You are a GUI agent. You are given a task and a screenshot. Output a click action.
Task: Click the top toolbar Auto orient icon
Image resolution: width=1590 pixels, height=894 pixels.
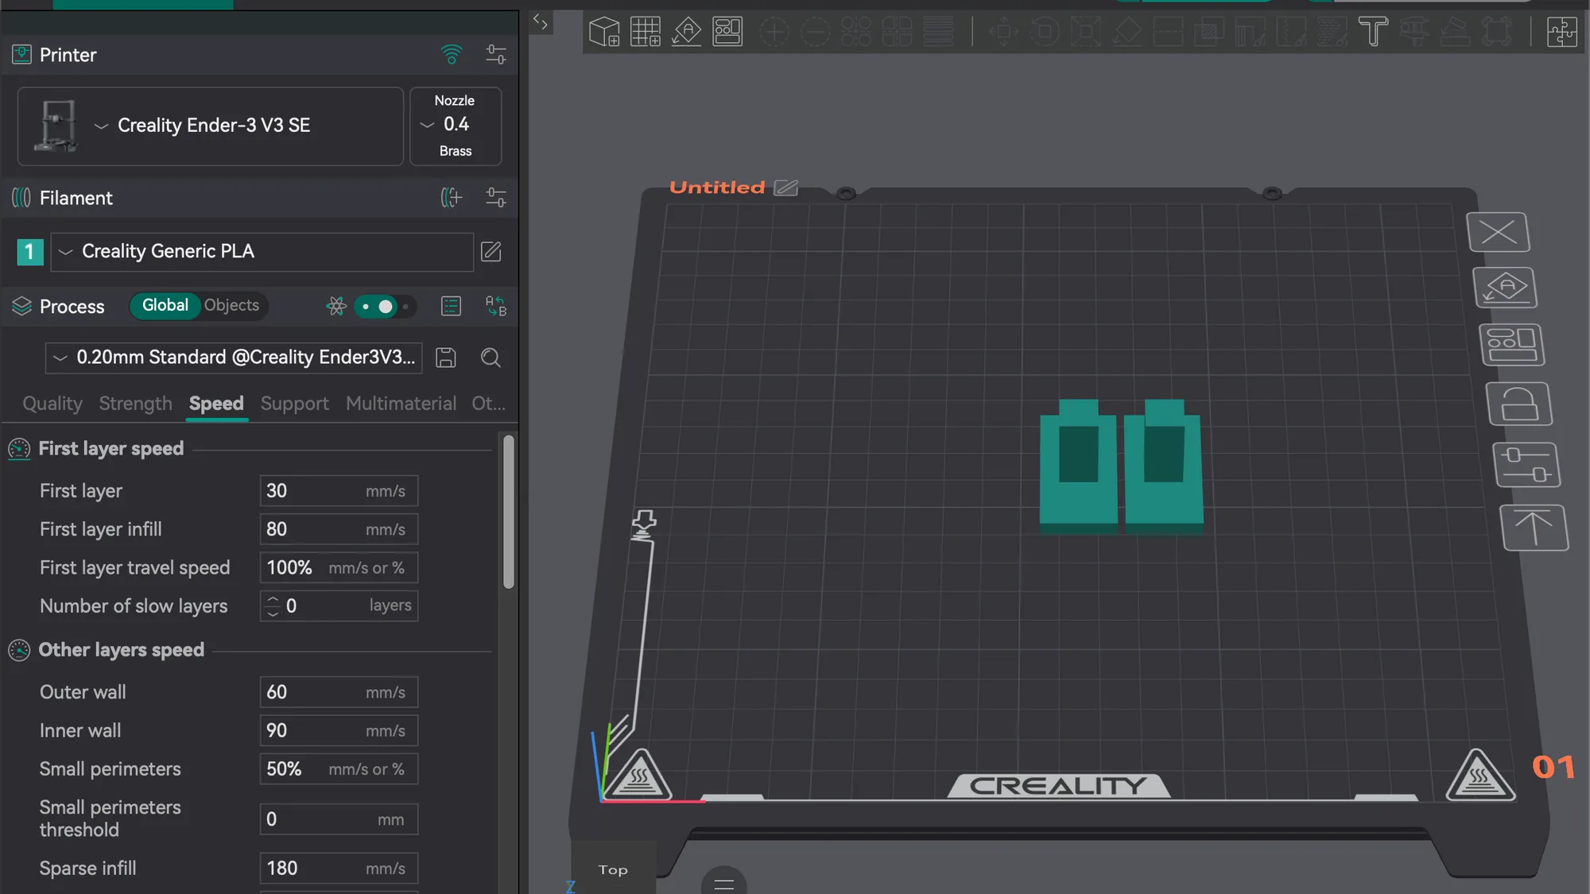point(687,32)
